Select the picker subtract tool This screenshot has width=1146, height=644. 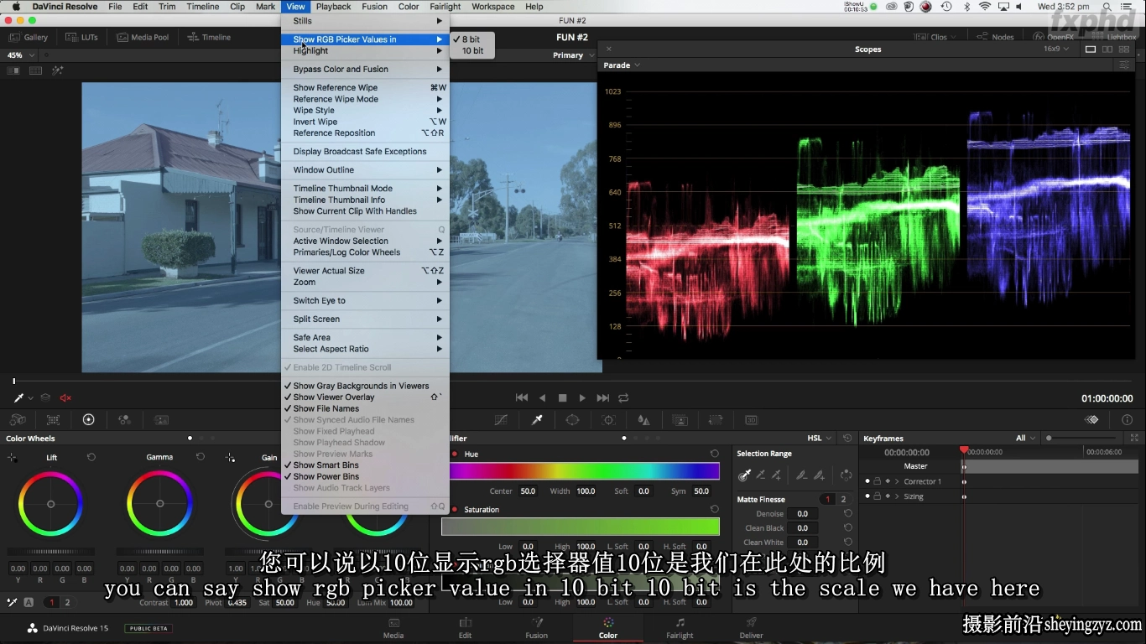point(761,475)
